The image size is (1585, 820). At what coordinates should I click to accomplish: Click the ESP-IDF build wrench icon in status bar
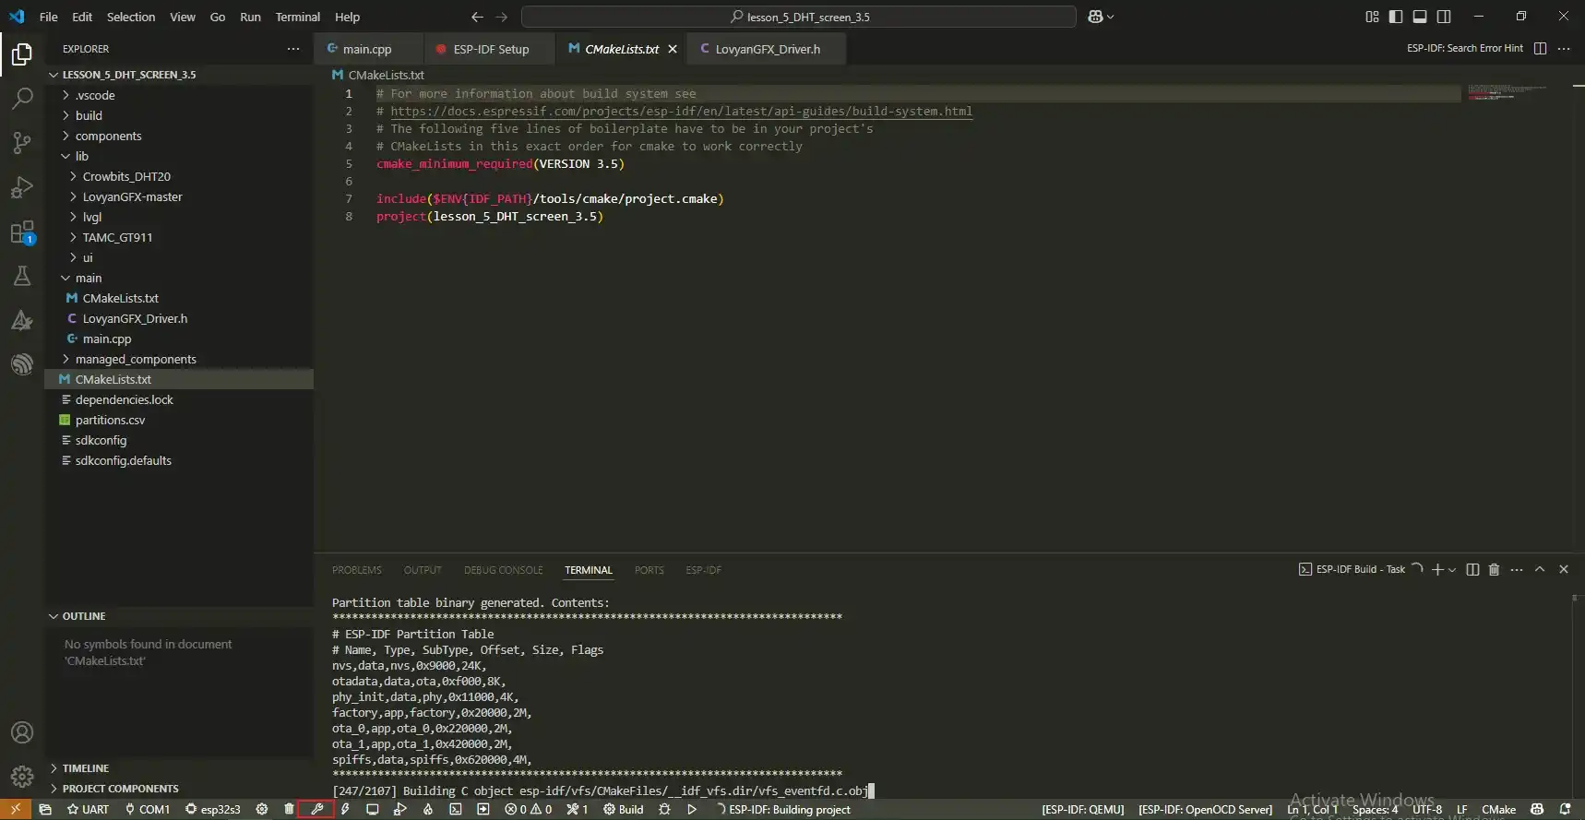click(x=316, y=809)
